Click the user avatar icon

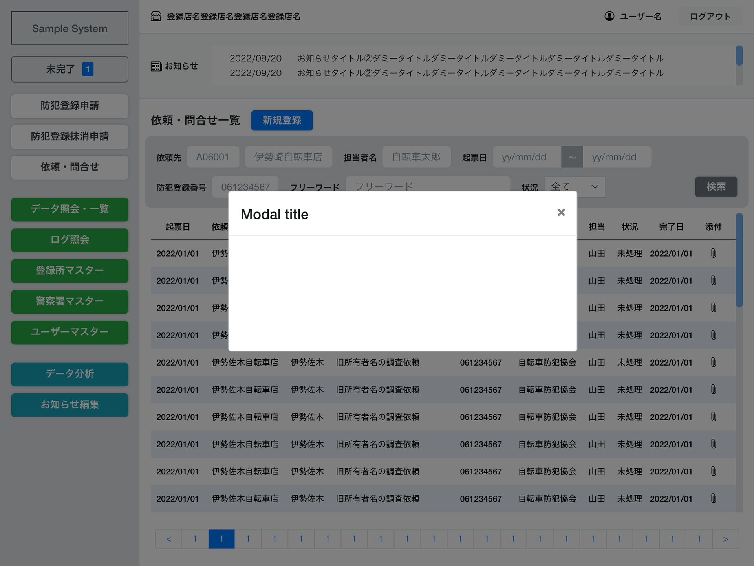pos(609,17)
